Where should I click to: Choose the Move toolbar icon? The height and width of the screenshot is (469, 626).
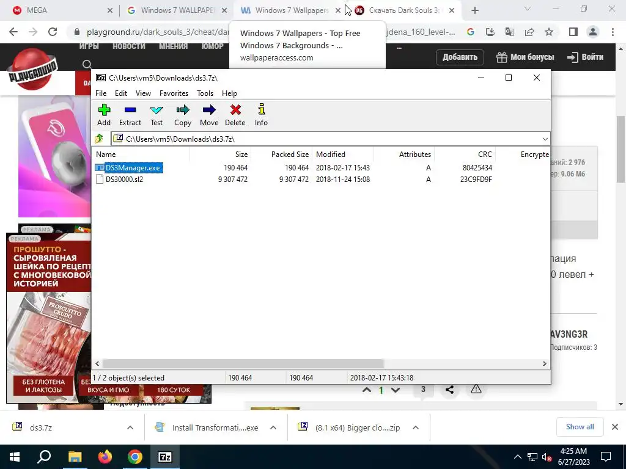pyautogui.click(x=209, y=115)
